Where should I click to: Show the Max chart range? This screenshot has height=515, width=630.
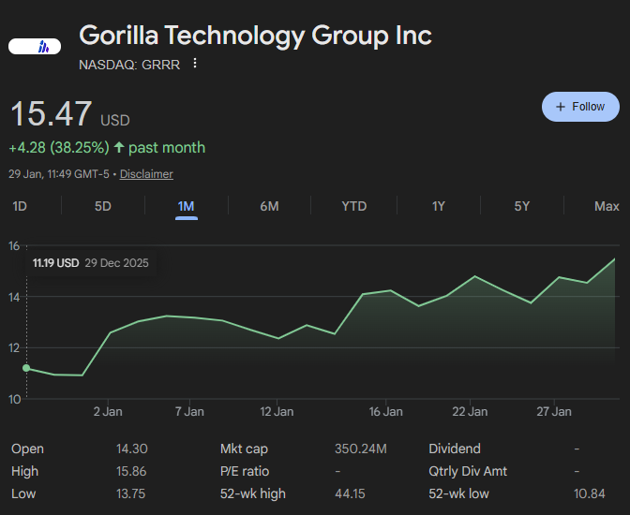pos(607,206)
